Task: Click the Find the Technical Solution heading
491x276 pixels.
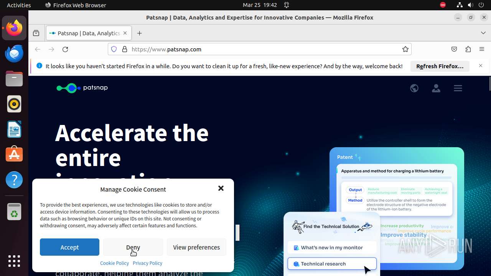Action: [331, 227]
